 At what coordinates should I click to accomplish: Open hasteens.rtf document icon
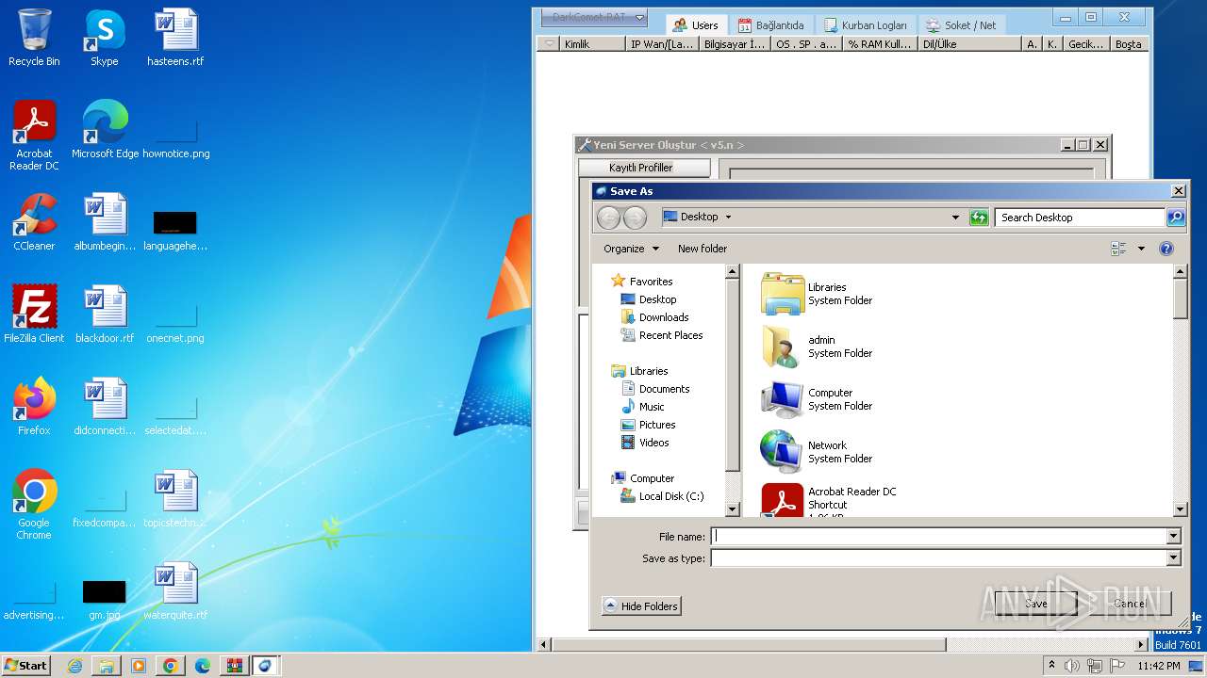point(175,38)
